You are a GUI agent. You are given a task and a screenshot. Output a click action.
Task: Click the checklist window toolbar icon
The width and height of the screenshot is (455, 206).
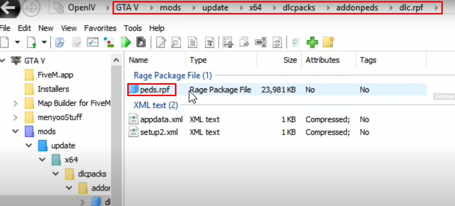pyautogui.click(x=93, y=42)
